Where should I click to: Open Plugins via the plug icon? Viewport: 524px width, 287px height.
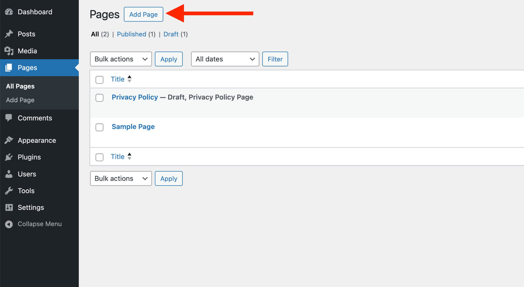[9, 157]
